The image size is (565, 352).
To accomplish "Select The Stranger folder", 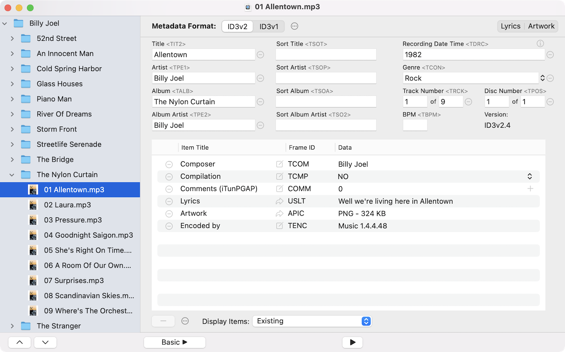I will click(70, 326).
